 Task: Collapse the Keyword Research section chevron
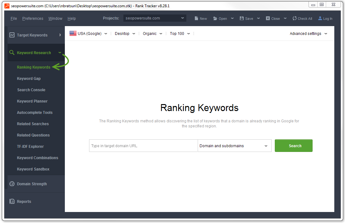click(x=59, y=53)
